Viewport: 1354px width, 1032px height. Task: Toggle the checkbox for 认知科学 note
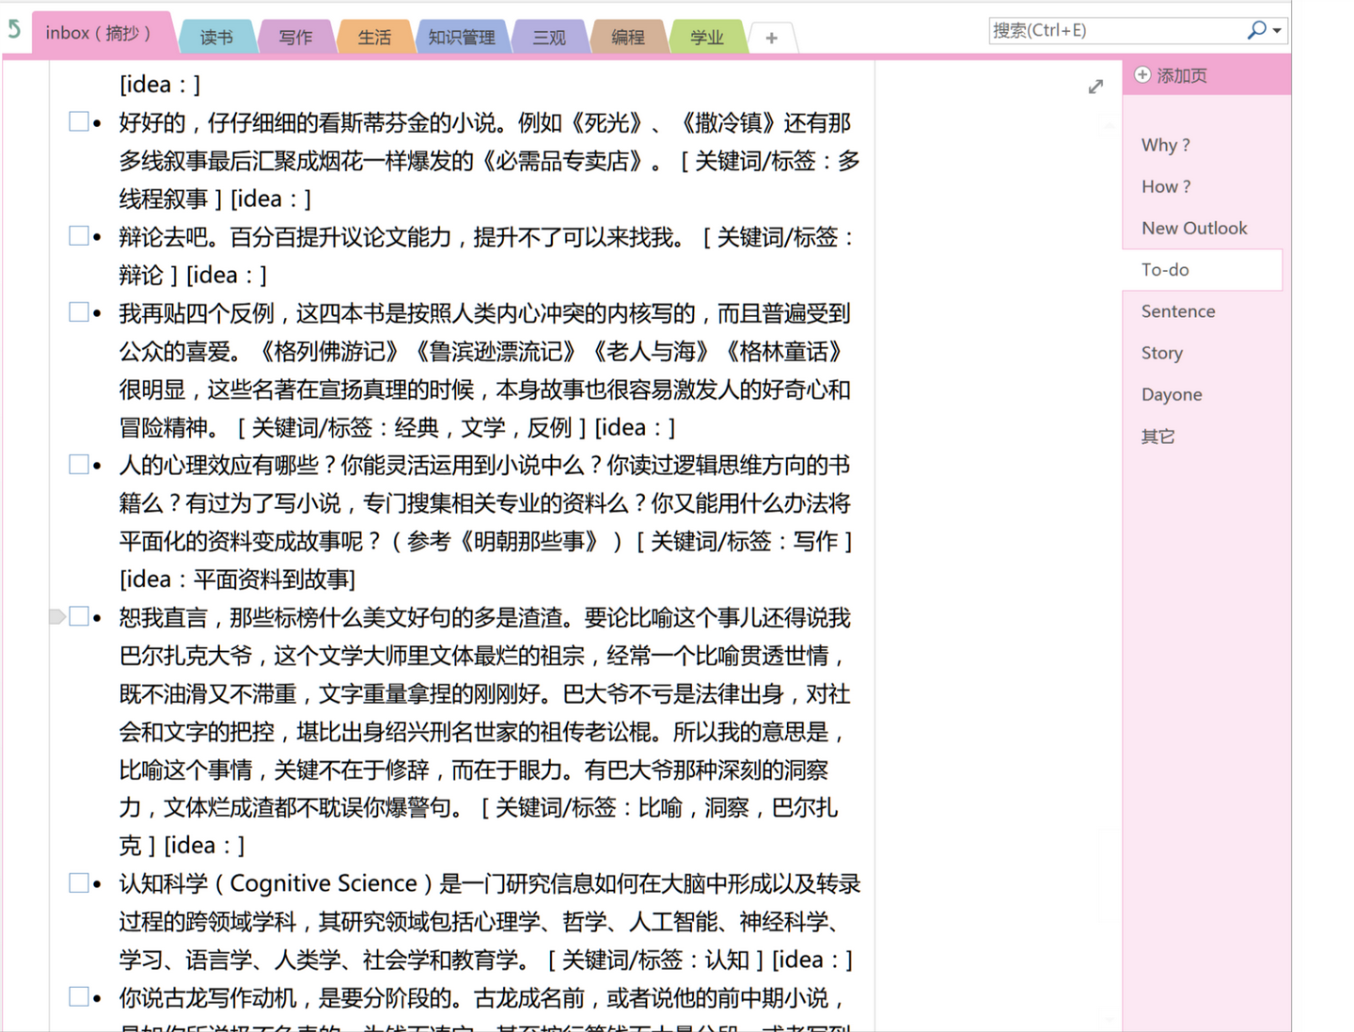click(79, 882)
